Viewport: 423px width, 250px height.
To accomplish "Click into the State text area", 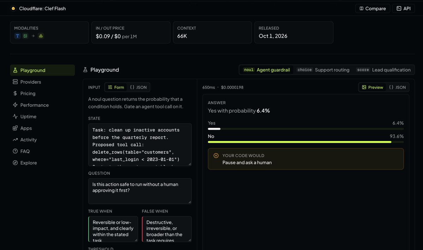I will pos(140,145).
